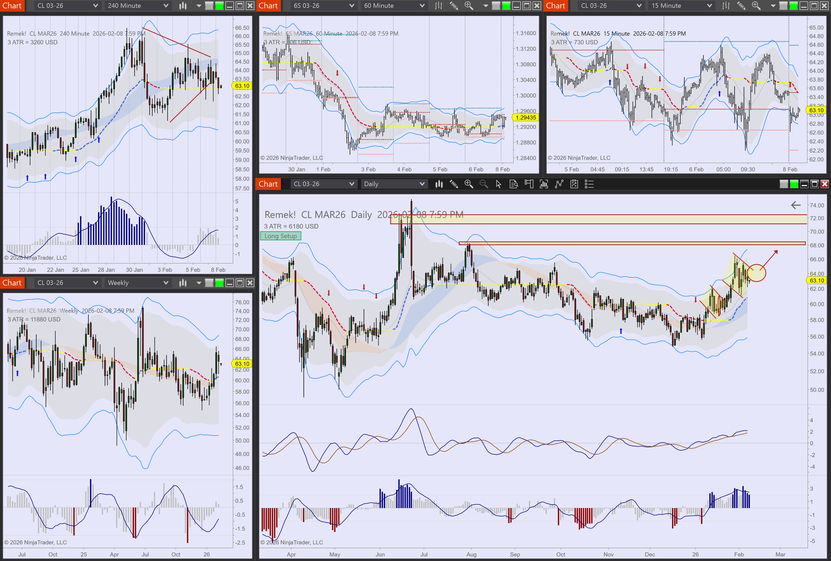Click Chart tab of 15 Minute window
The width and height of the screenshot is (831, 561).
(555, 6)
